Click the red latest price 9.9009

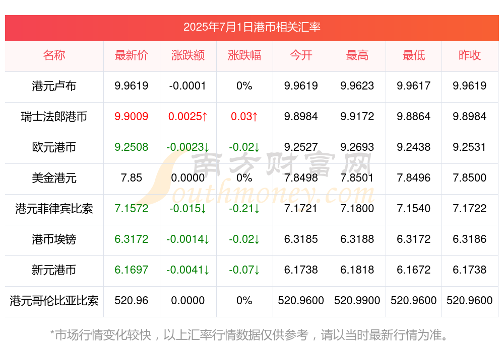click(x=131, y=116)
